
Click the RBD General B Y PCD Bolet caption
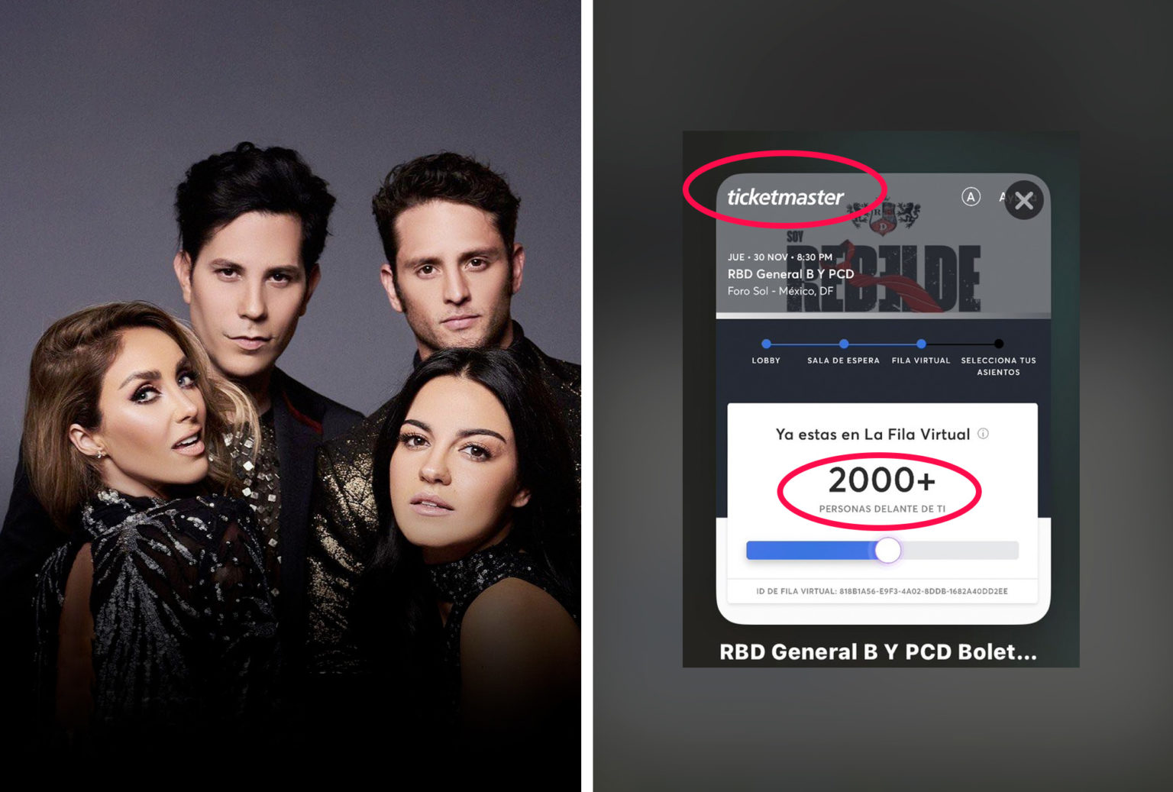click(878, 651)
